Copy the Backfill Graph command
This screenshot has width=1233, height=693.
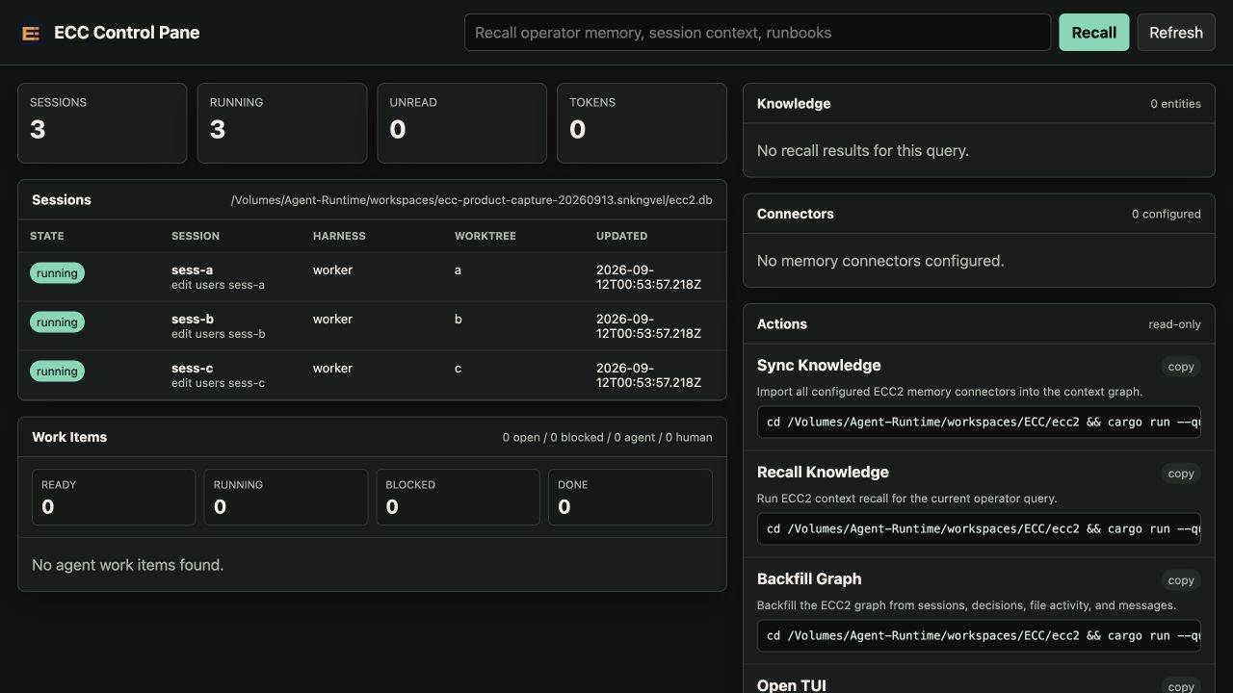(1180, 580)
